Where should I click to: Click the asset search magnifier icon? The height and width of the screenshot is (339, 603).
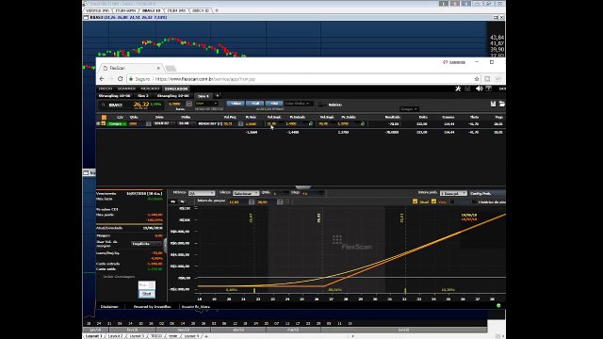coord(103,105)
